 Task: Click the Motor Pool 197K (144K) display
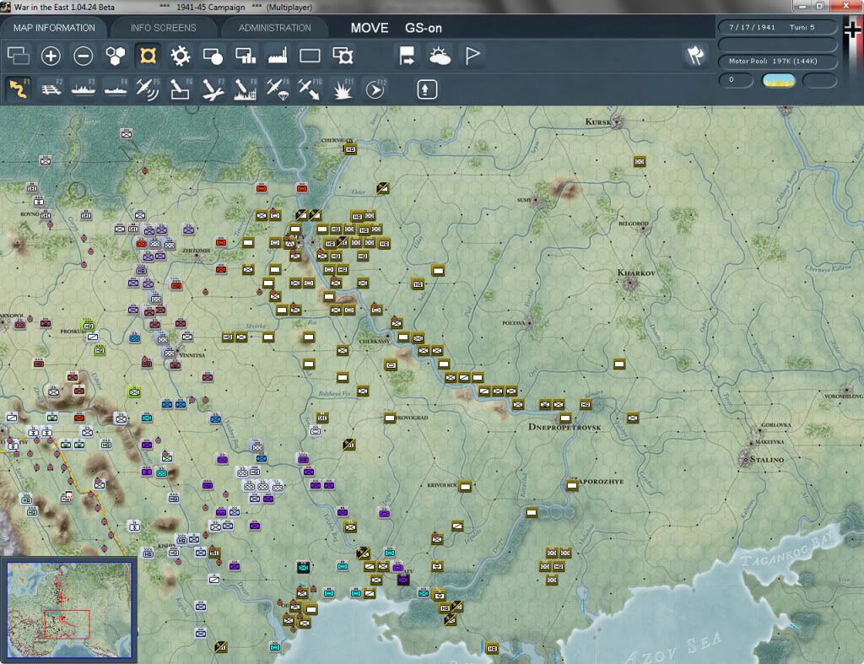[777, 61]
